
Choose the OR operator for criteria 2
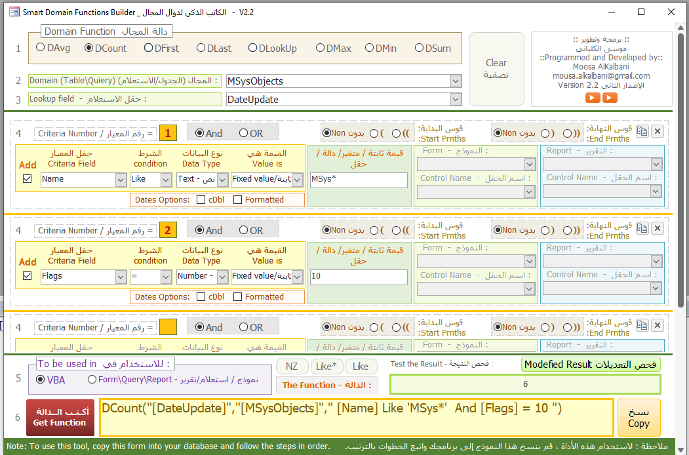click(244, 230)
